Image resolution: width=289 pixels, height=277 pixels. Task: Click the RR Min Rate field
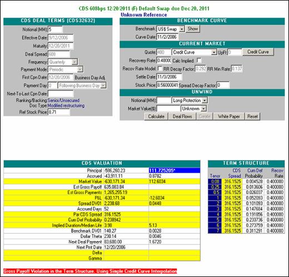[x=237, y=69]
